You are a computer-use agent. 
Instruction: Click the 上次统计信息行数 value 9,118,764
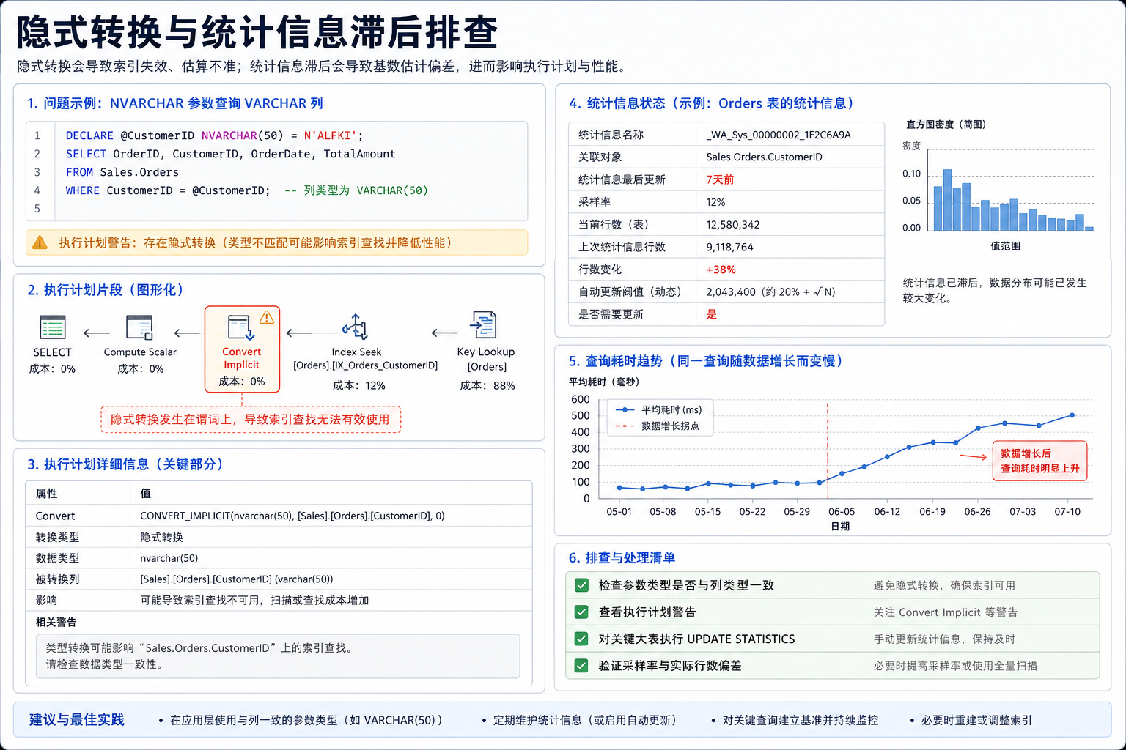(729, 248)
